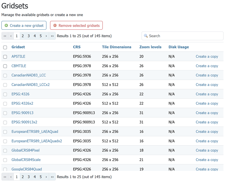Check the EuropeanETRS89_LAEAQuadx2 row checkbox
Image resolution: width=225 pixels, height=182 pixels.
[5, 141]
